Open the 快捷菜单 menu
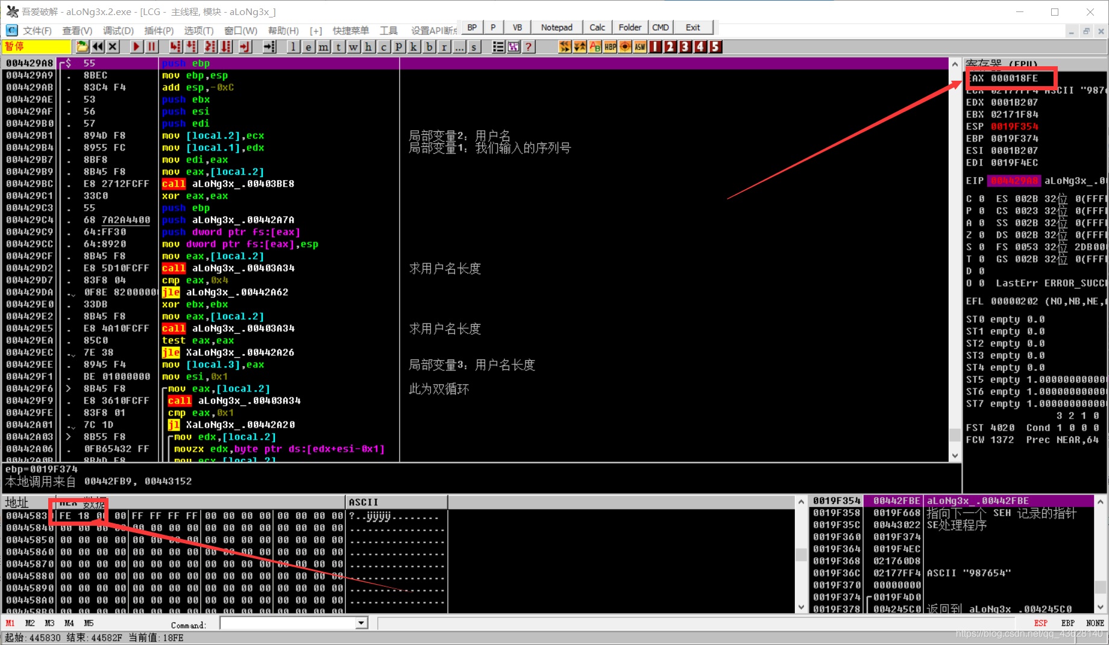 pyautogui.click(x=351, y=30)
